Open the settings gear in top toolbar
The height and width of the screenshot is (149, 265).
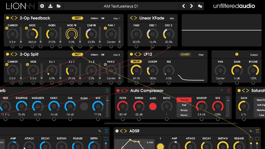pos(43,6)
